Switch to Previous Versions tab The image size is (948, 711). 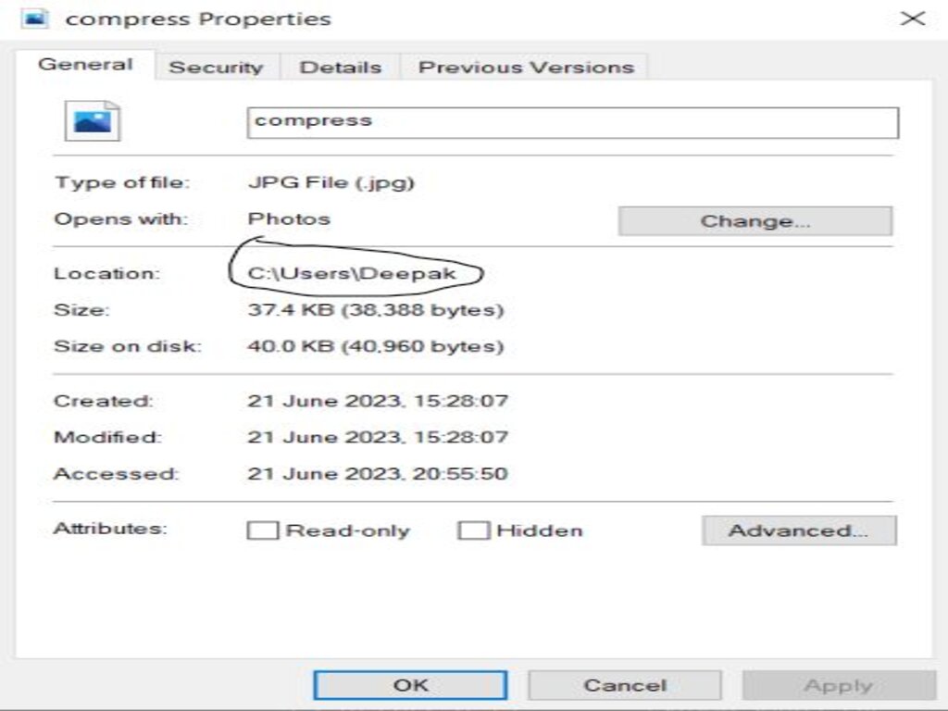point(526,67)
